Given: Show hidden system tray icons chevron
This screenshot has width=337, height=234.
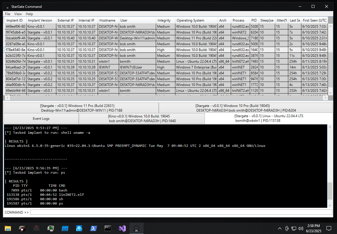Looking at the screenshot, I should pos(280,228).
